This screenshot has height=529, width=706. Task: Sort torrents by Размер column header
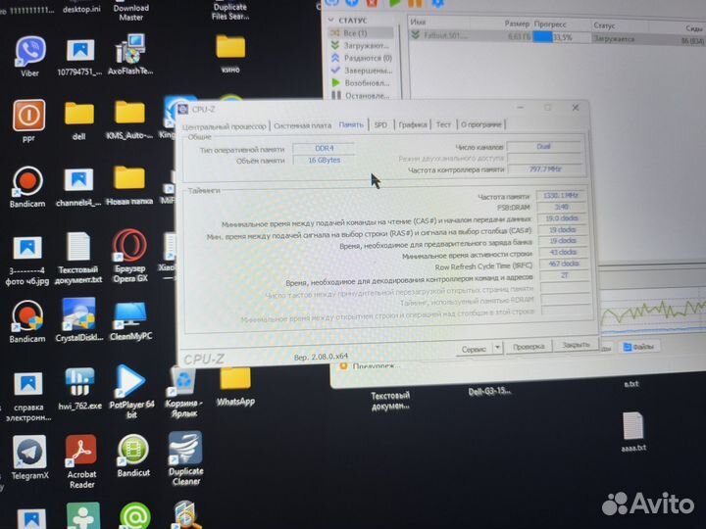tap(516, 24)
